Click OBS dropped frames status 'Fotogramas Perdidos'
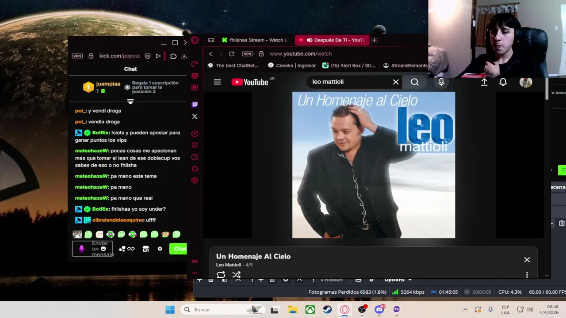The height and width of the screenshot is (318, 566). [348, 292]
